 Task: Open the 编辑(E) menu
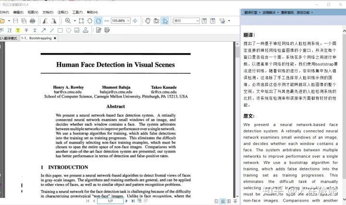[x=18, y=12]
